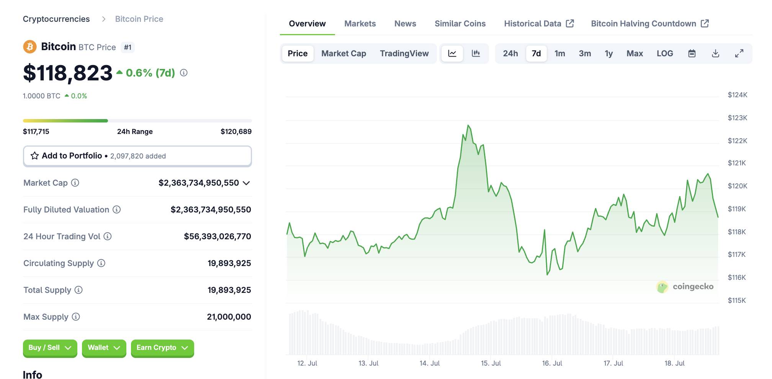This screenshot has height=379, width=772.
Task: Click the orange Bitcoin logo icon
Action: click(30, 47)
